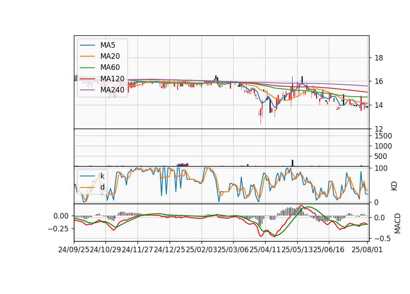Click the k legend label in KD panel
The image size is (410, 294).
click(x=102, y=176)
